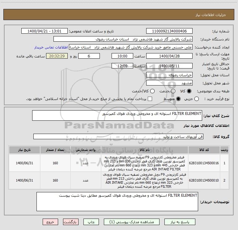Click the unit عدد in row 2
The width and height of the screenshot is (238, 230).
pyautogui.click(x=86, y=180)
